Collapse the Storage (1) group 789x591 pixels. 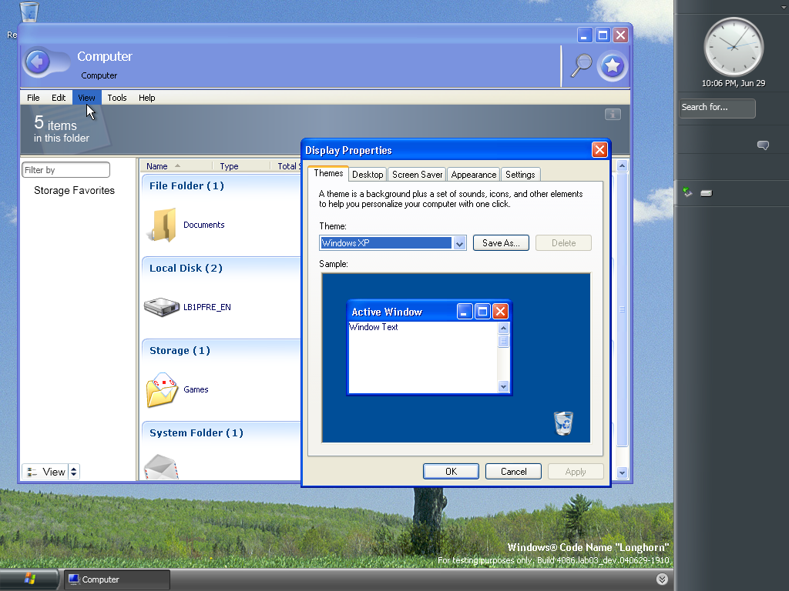point(180,351)
